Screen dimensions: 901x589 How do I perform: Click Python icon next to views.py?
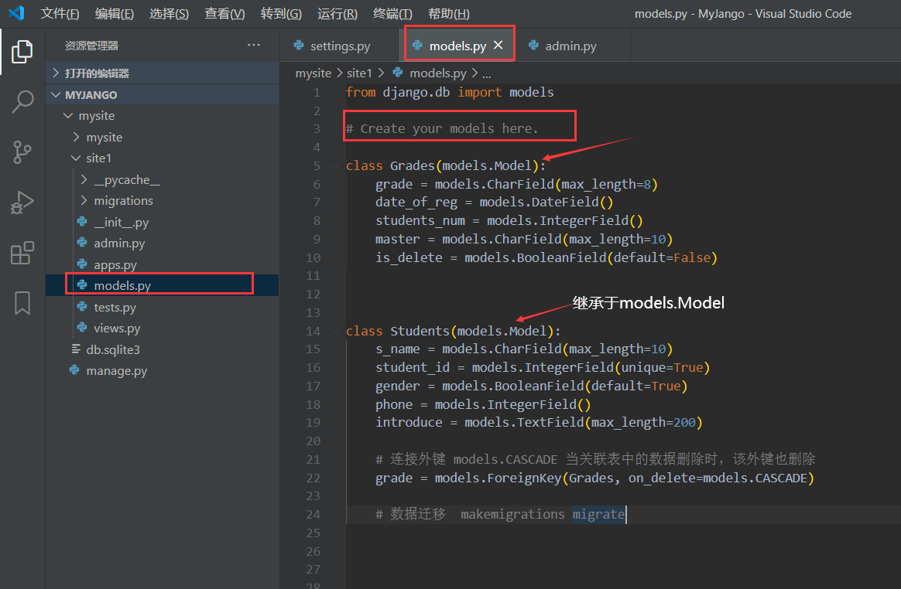pos(82,327)
